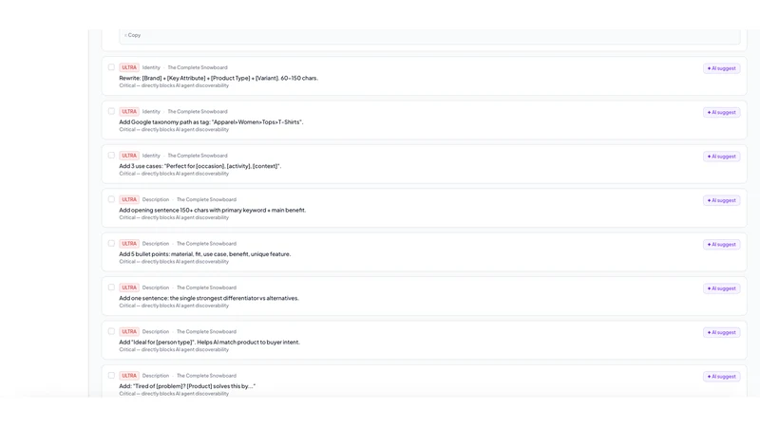Image resolution: width=760 pixels, height=427 pixels.
Task: Click AI suggest for the Google taxonomy path row
Action: [721, 112]
